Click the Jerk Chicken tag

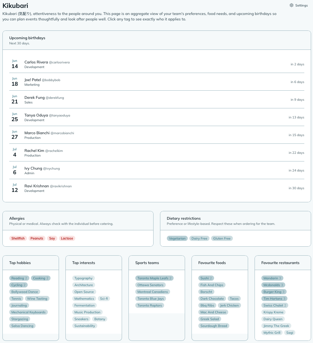pyautogui.click(x=229, y=305)
